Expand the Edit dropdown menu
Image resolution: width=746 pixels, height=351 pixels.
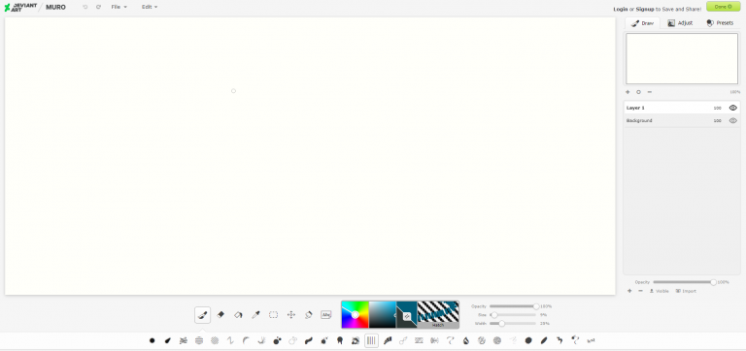point(150,7)
